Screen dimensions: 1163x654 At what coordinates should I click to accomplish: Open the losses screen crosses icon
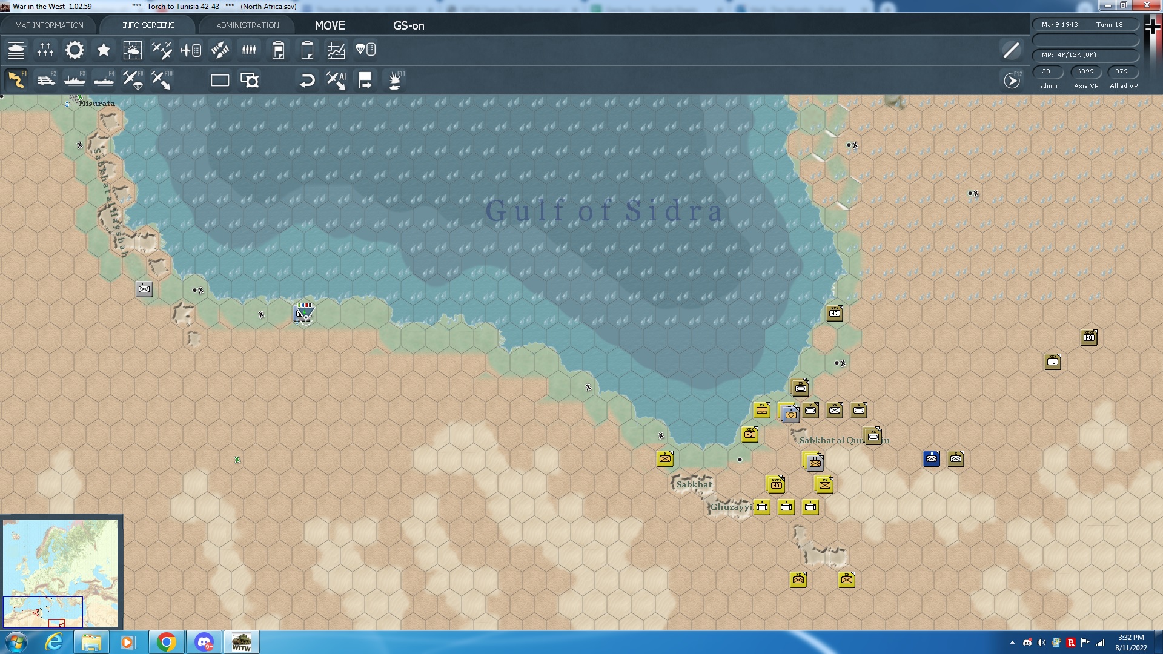(x=45, y=50)
